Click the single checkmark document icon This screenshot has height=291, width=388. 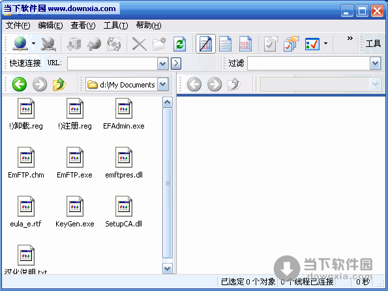271,44
